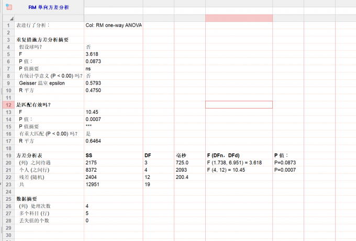
Task: Click the '是匹配有效吗?' heading
Action: click(x=34, y=105)
